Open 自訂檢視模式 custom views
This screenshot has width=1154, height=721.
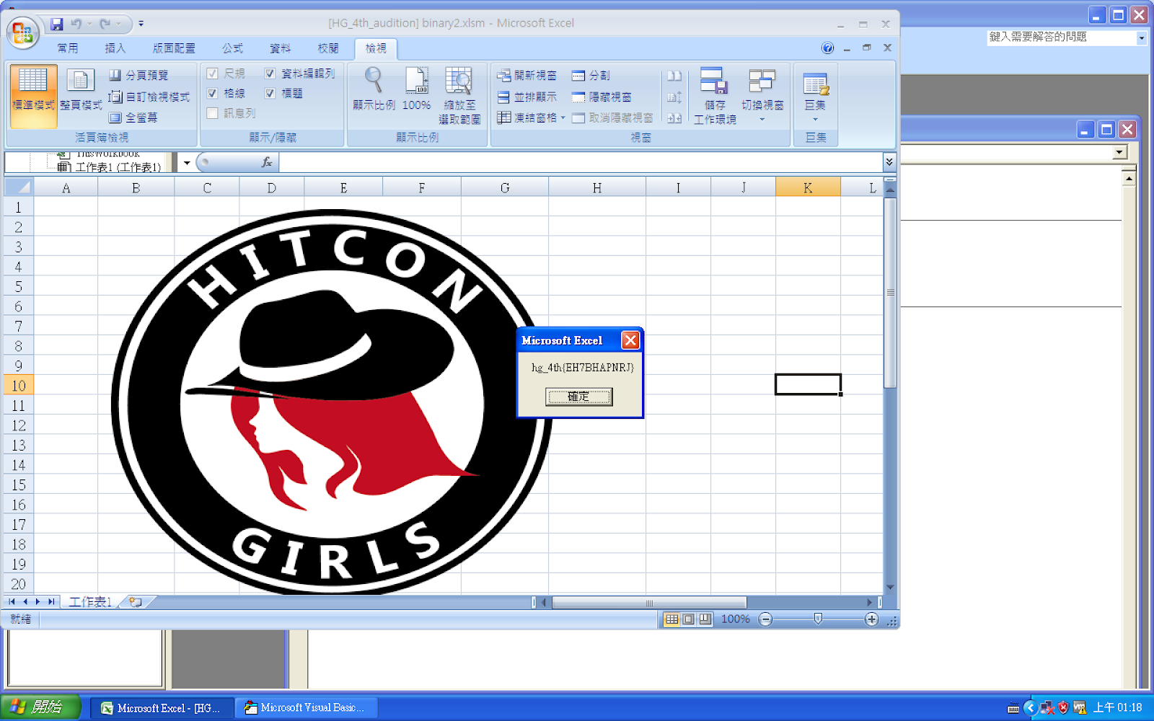pos(149,97)
